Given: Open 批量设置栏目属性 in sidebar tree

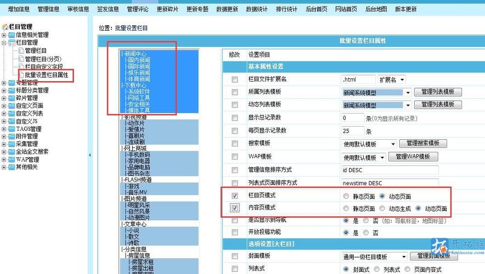Looking at the screenshot, I should 47,75.
